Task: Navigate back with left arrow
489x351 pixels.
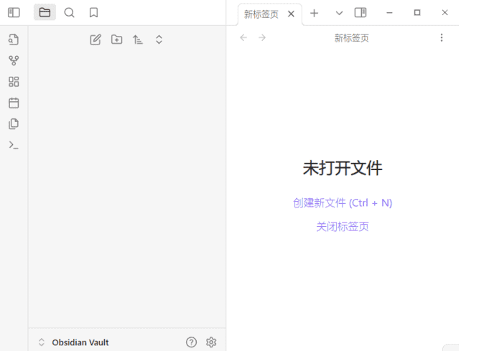Action: pyautogui.click(x=243, y=38)
